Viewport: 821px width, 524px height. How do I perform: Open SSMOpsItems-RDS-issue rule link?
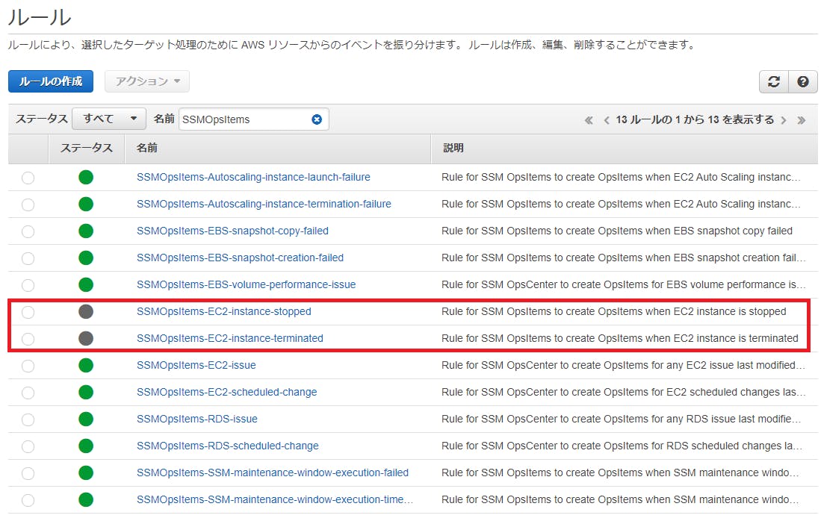(197, 419)
